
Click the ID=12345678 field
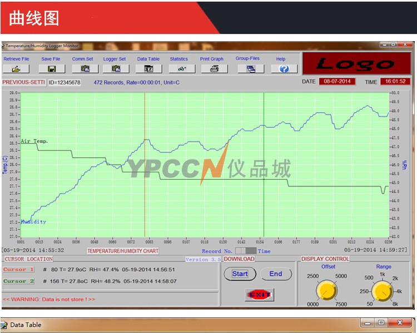(64, 82)
